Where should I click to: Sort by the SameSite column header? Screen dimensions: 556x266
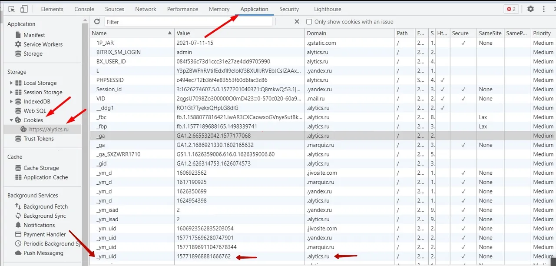[490, 33]
